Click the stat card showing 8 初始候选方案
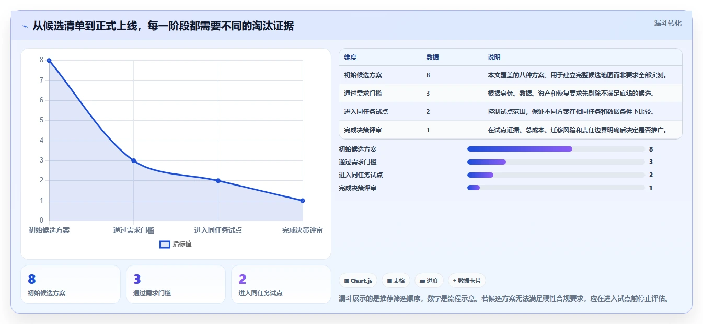 pos(71,284)
